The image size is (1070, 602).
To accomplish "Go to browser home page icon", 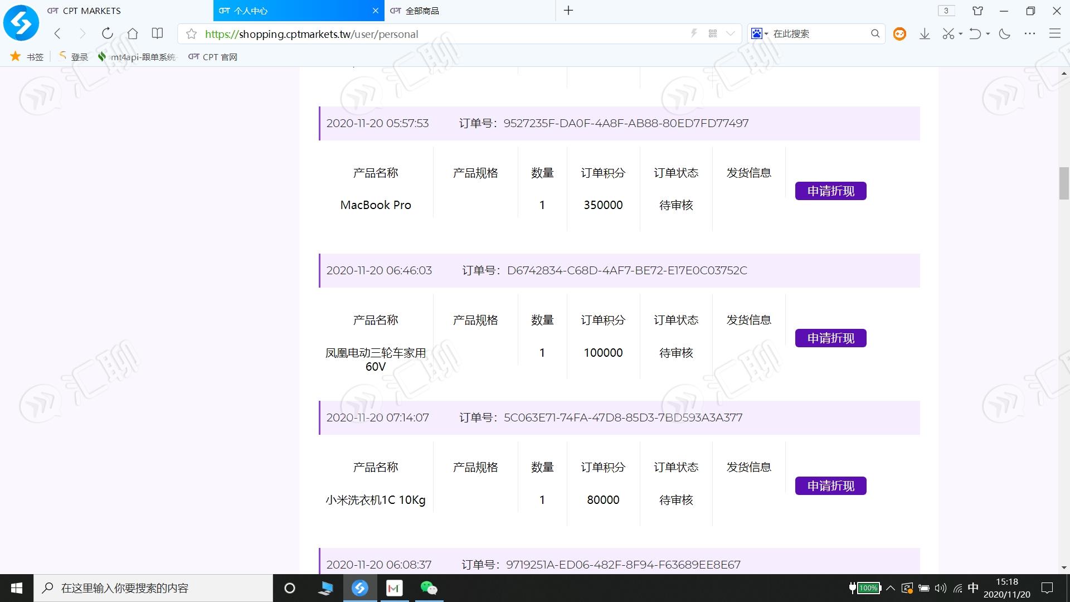I will coord(133,34).
